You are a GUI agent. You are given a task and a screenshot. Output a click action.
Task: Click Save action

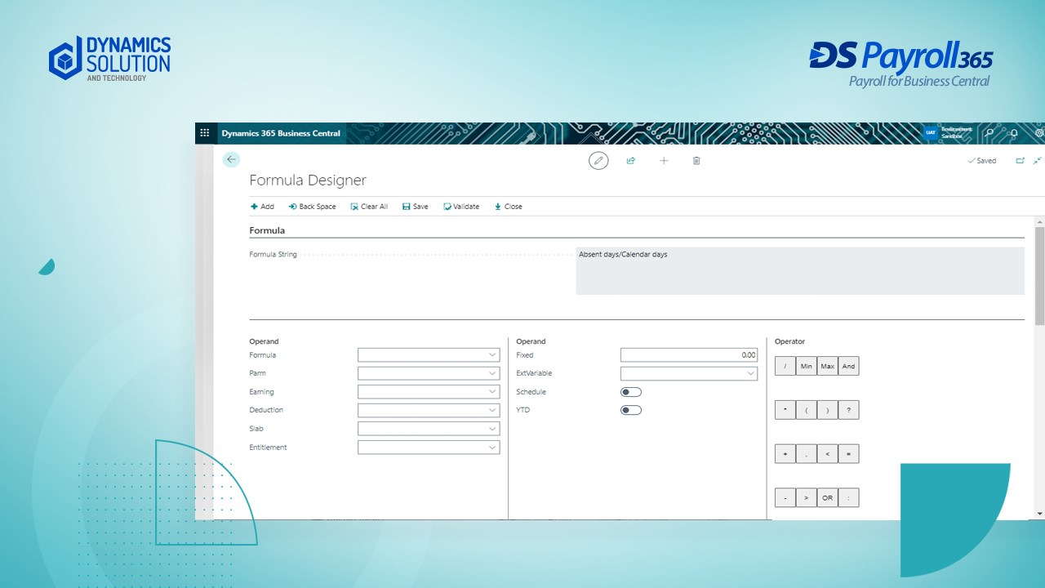pos(416,207)
